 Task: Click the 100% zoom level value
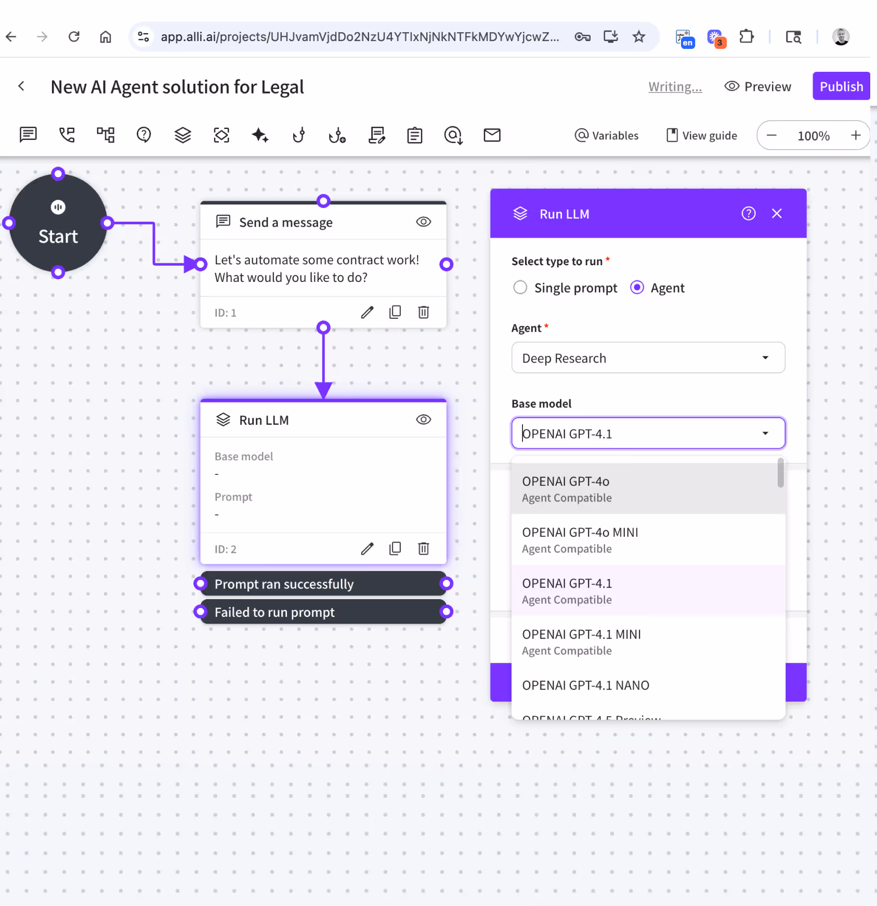814,136
